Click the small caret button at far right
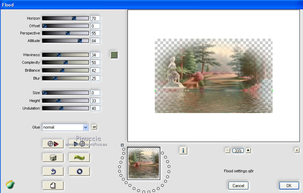The image size is (303, 193). click(297, 150)
